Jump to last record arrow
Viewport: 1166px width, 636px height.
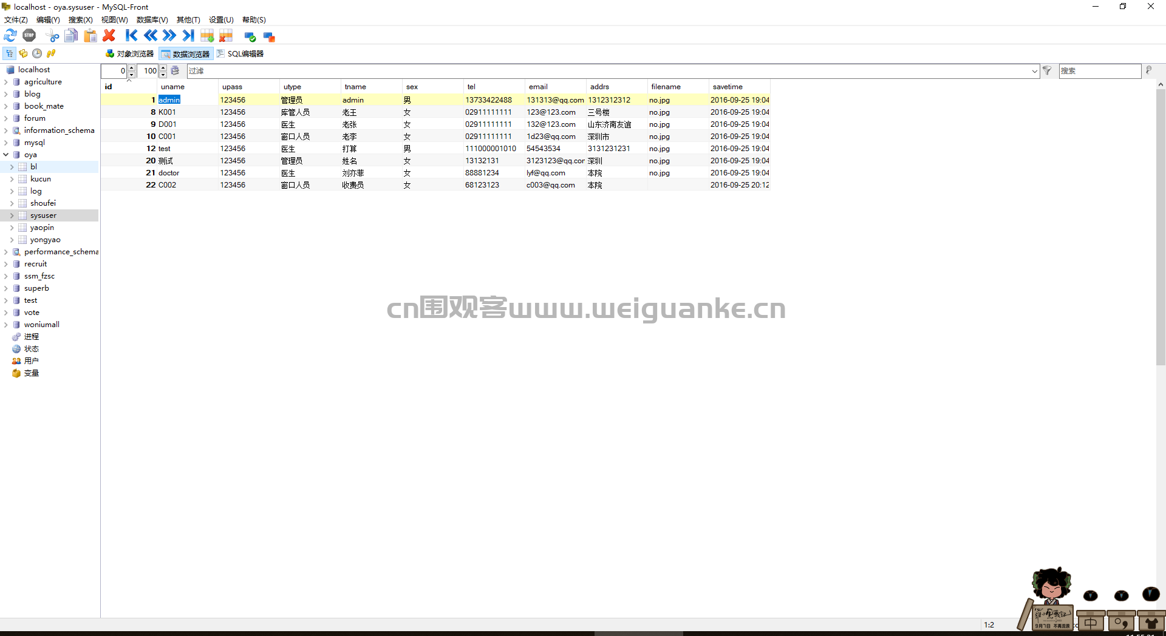[188, 36]
